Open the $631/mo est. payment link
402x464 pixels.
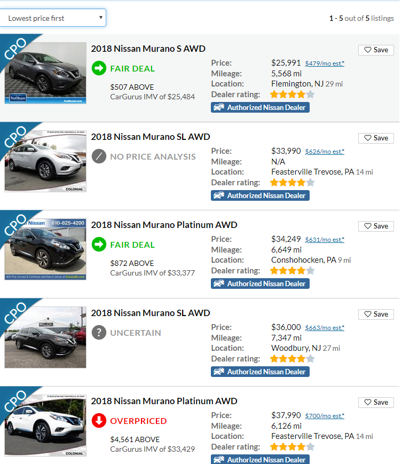(x=325, y=240)
